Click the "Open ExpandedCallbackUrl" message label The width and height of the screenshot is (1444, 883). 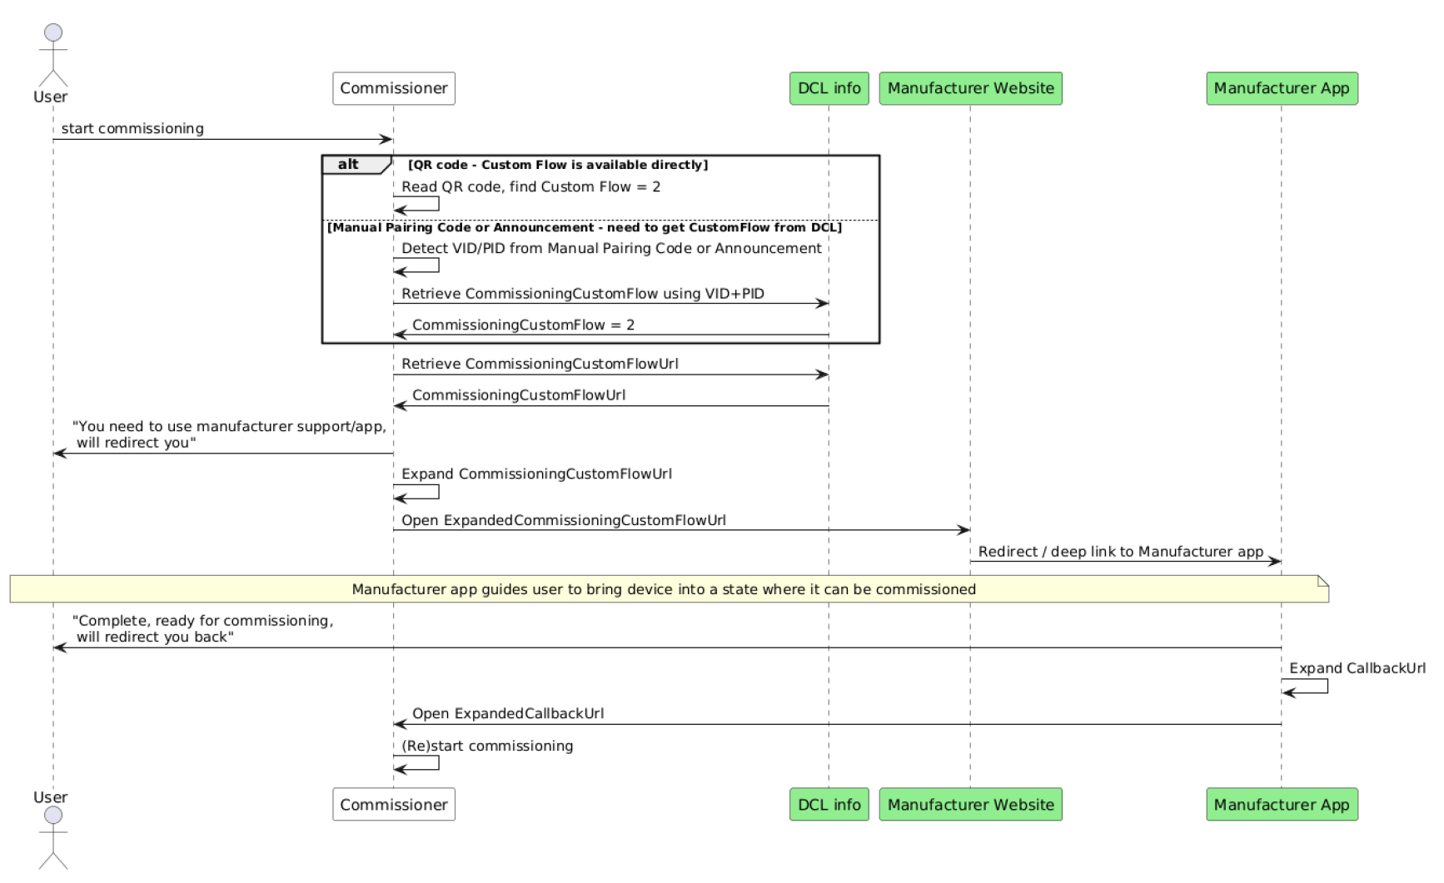coord(508,713)
